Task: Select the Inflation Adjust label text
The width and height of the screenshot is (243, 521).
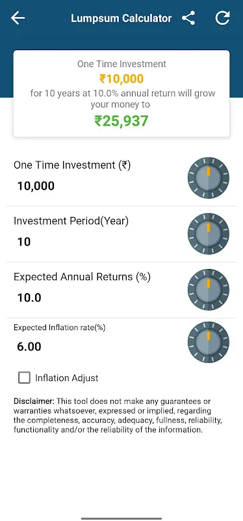Action: [67, 378]
